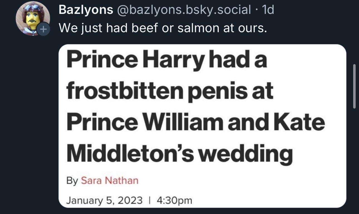Click the January 5, 2023 article date

104,200
